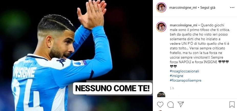Screen dimensions: 237x111
Task: Click the caption text about Napoli
Action: pyautogui.click(x=200, y=46)
